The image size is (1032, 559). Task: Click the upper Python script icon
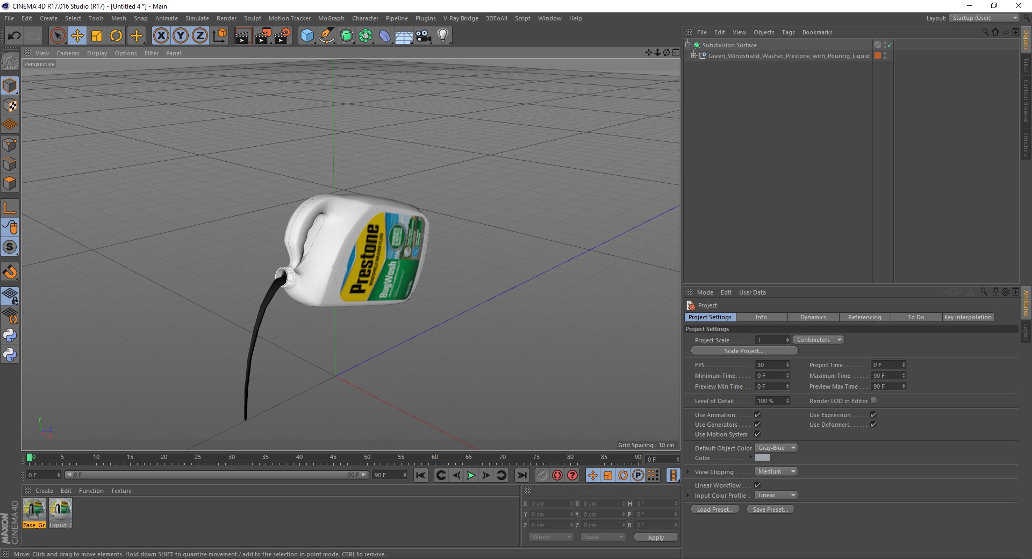tap(10, 335)
